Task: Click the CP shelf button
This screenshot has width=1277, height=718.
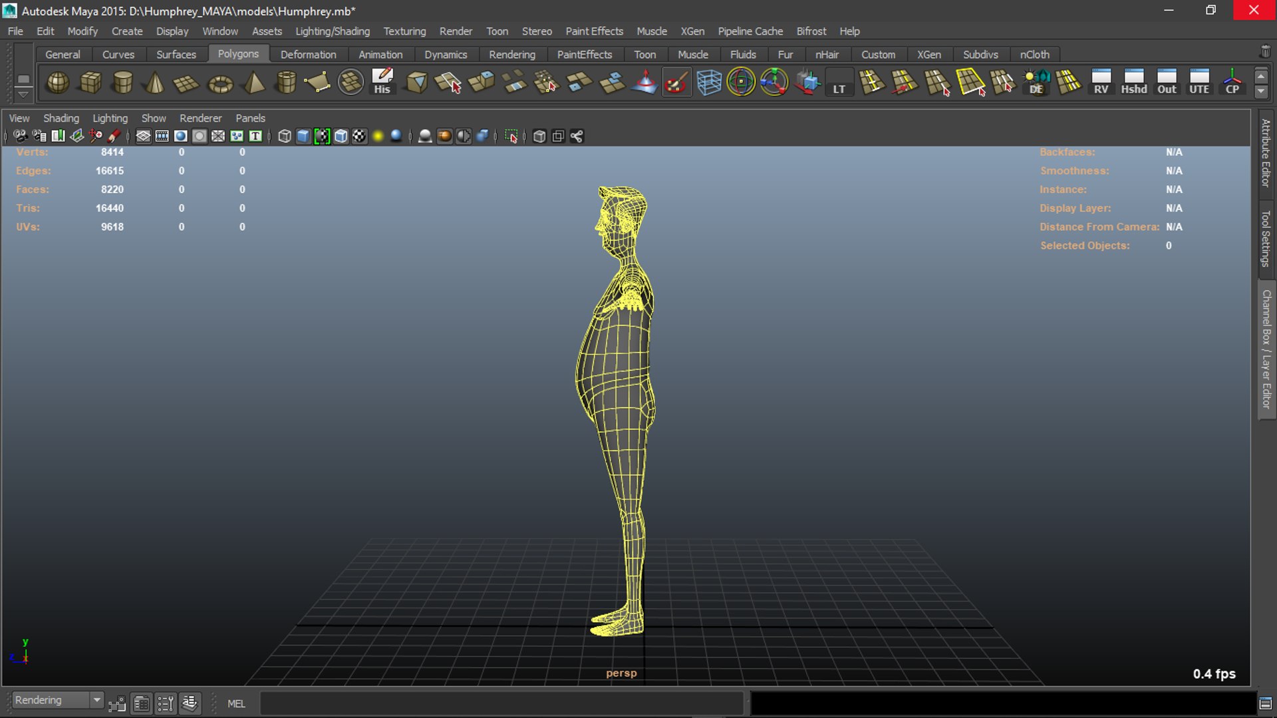Action: [1232, 82]
